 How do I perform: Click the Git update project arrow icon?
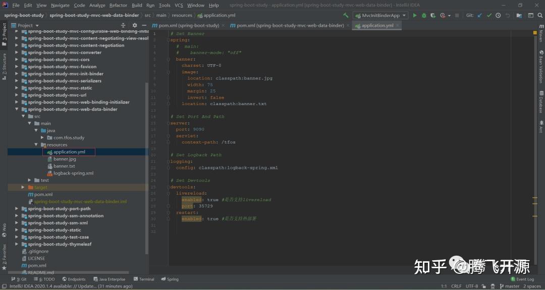pos(480,15)
